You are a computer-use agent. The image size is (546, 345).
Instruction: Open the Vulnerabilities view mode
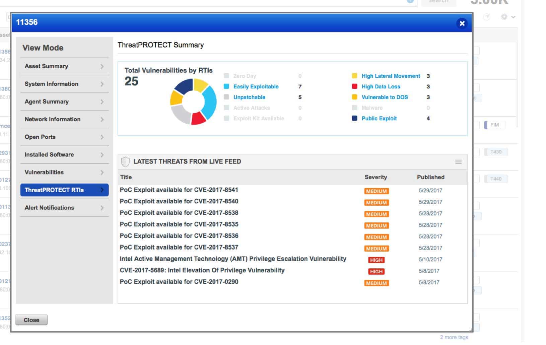(44, 172)
